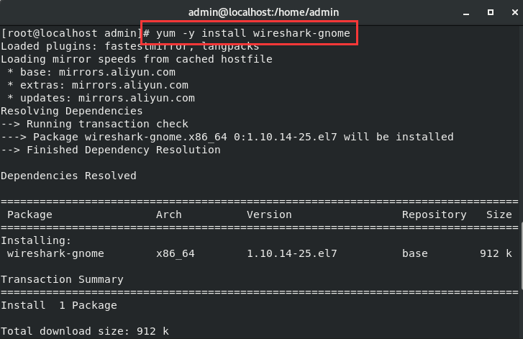Click the 'Resolving Dependencies' text
This screenshot has height=339, width=523.
(72, 111)
